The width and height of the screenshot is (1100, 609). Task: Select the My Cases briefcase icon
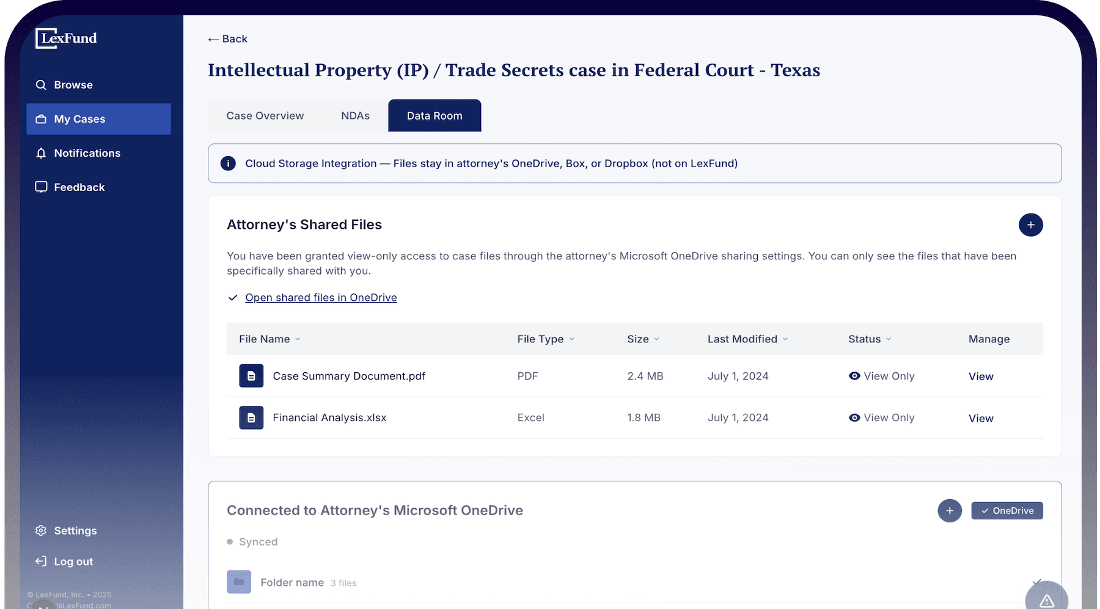coord(41,119)
